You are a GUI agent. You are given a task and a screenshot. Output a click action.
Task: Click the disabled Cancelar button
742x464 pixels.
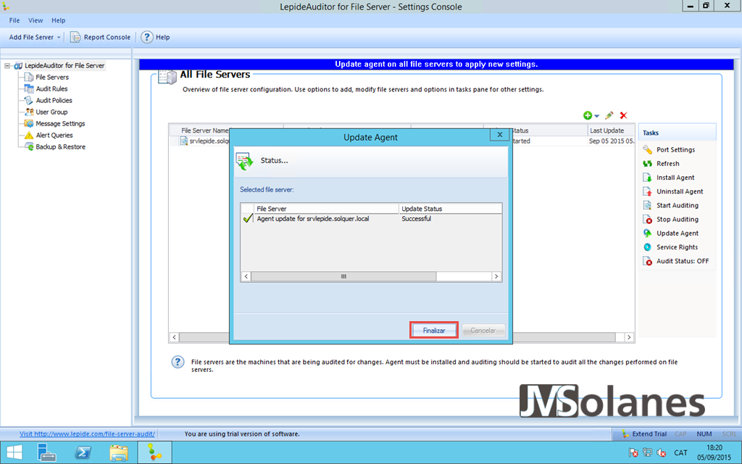click(483, 331)
